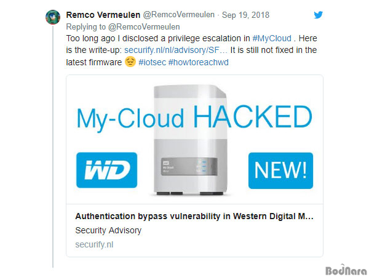Click @RemcoVermeulen in the Replying to line
Screen dimensions: 369x277
point(144,27)
